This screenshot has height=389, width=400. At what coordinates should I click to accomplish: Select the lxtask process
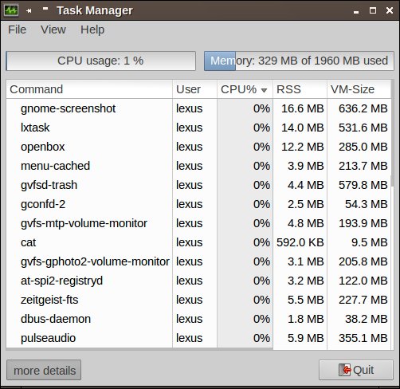(x=198, y=128)
